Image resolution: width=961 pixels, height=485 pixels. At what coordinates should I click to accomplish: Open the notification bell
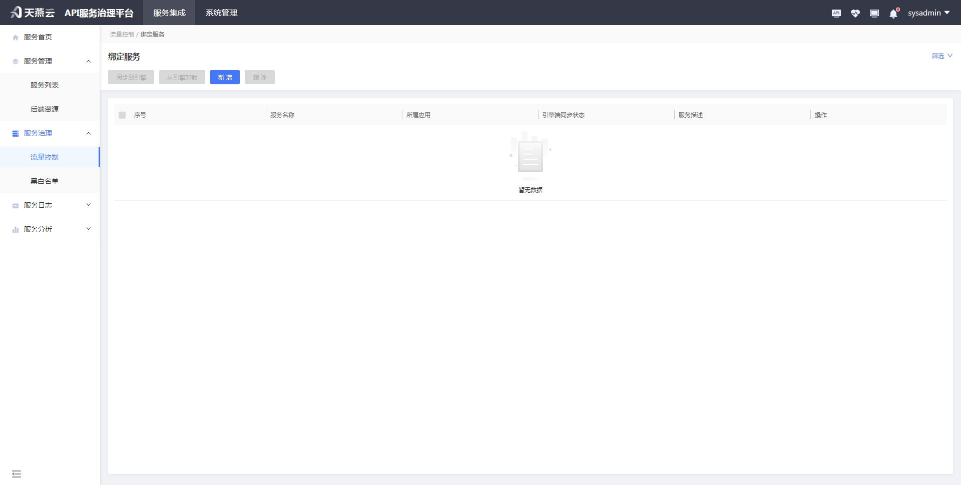tap(893, 14)
